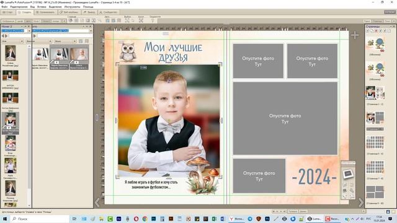Click the large plus icon beside the canvas

point(355,35)
